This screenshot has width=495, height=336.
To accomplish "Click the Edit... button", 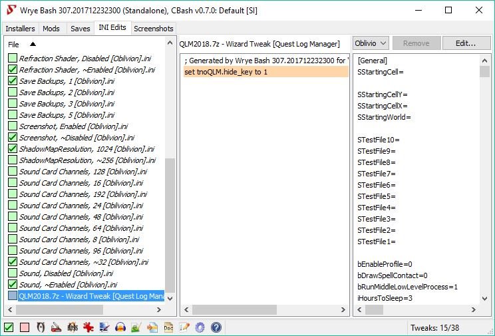I will [x=466, y=43].
